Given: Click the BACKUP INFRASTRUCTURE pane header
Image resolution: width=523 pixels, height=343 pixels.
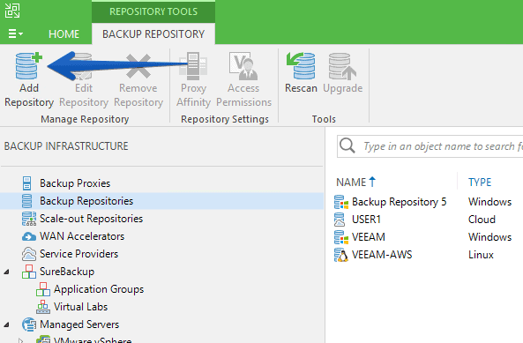Looking at the screenshot, I should click(66, 146).
